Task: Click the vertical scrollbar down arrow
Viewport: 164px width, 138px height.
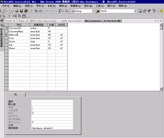Action: [161, 89]
